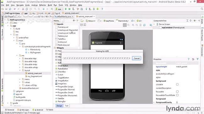Click the Waiting for ADB progress bar

(96, 58)
